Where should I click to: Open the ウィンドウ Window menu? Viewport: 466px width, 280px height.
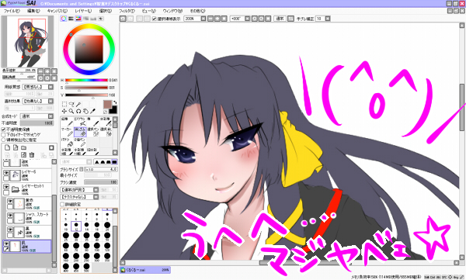(172, 11)
